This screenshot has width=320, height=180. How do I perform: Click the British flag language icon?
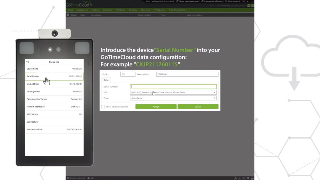click(x=244, y=1)
